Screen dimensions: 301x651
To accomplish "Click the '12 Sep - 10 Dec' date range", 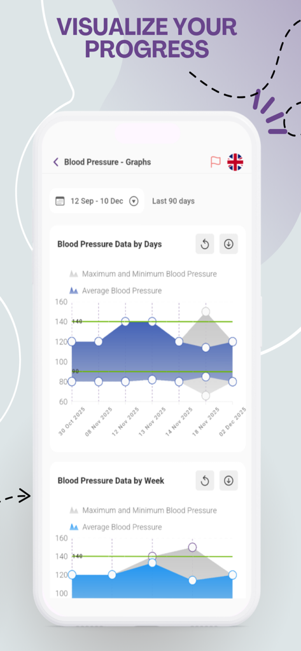I will point(97,202).
